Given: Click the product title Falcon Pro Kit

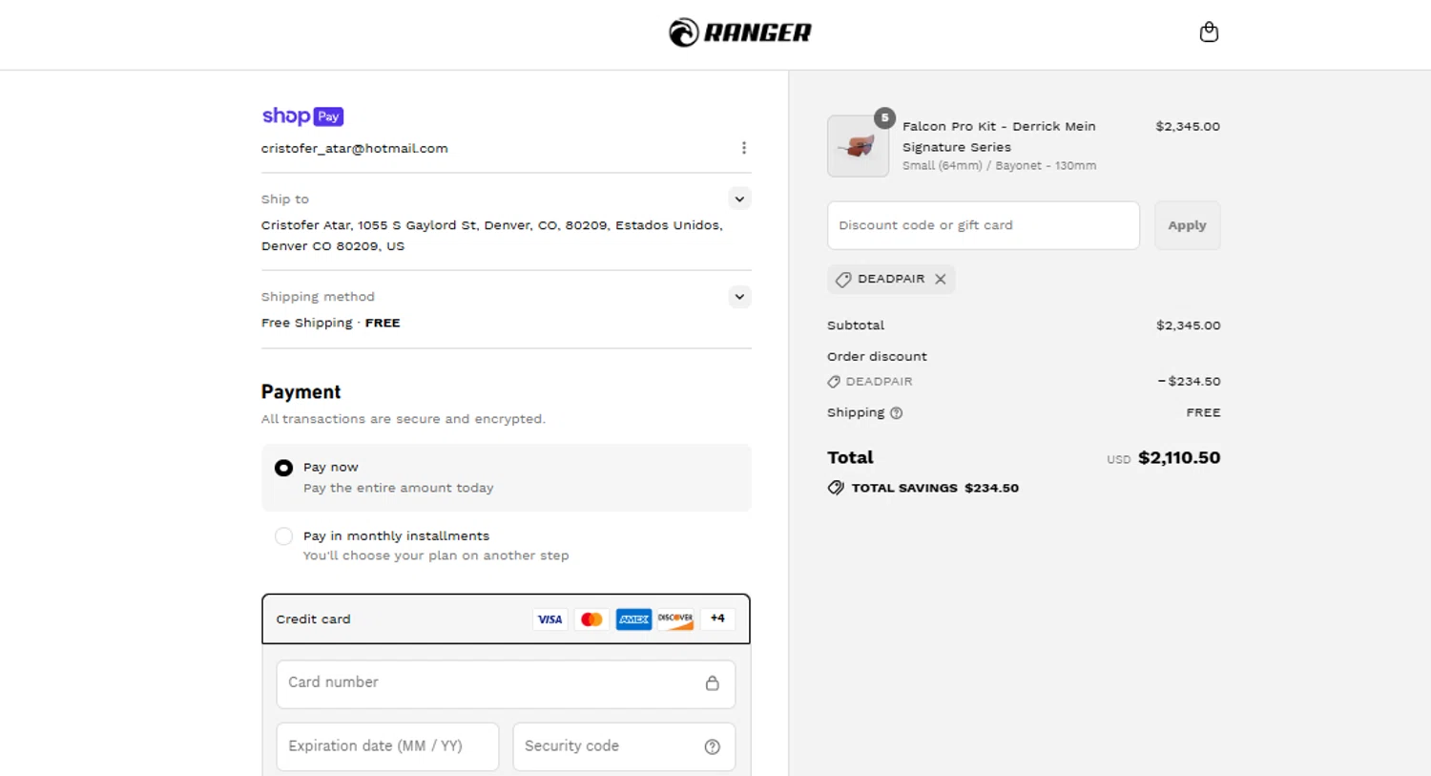Looking at the screenshot, I should (x=999, y=136).
